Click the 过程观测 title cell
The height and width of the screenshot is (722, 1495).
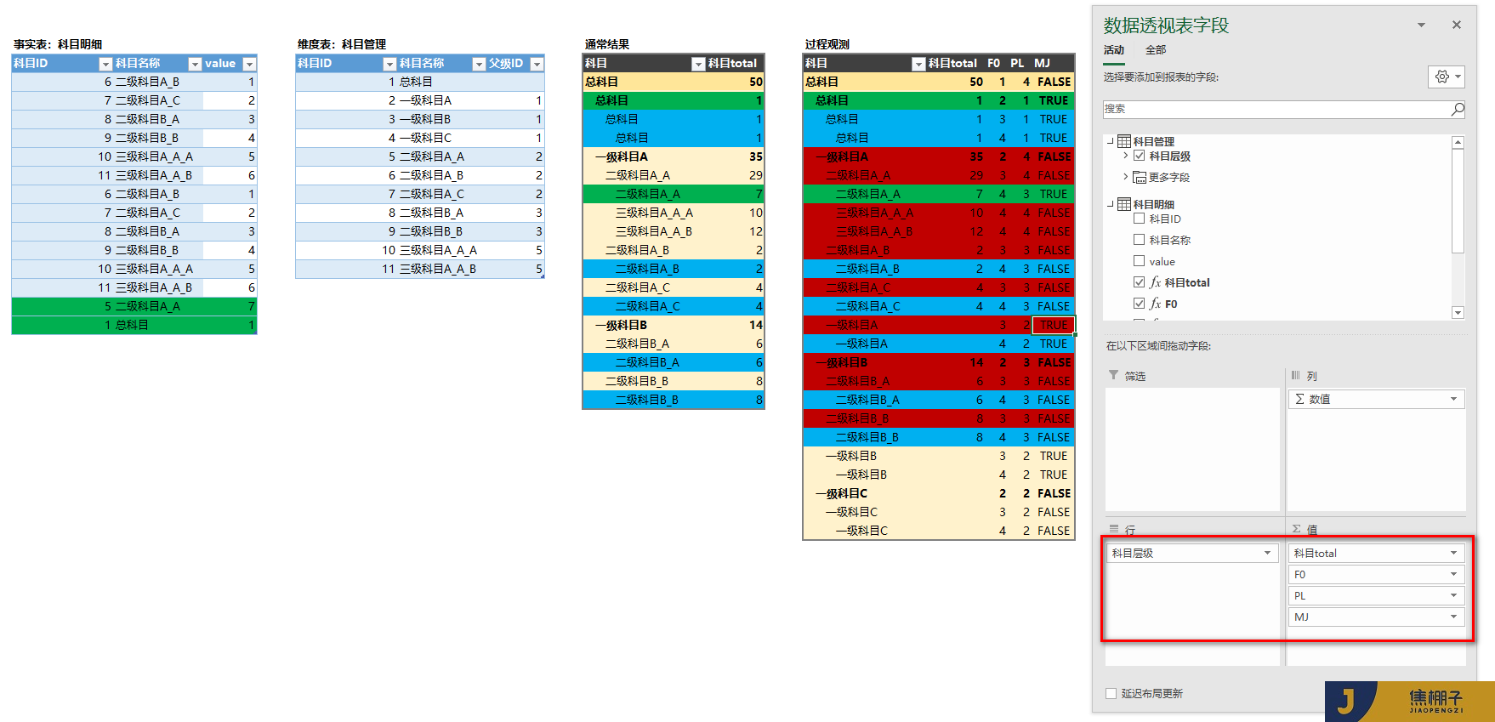coord(827,44)
